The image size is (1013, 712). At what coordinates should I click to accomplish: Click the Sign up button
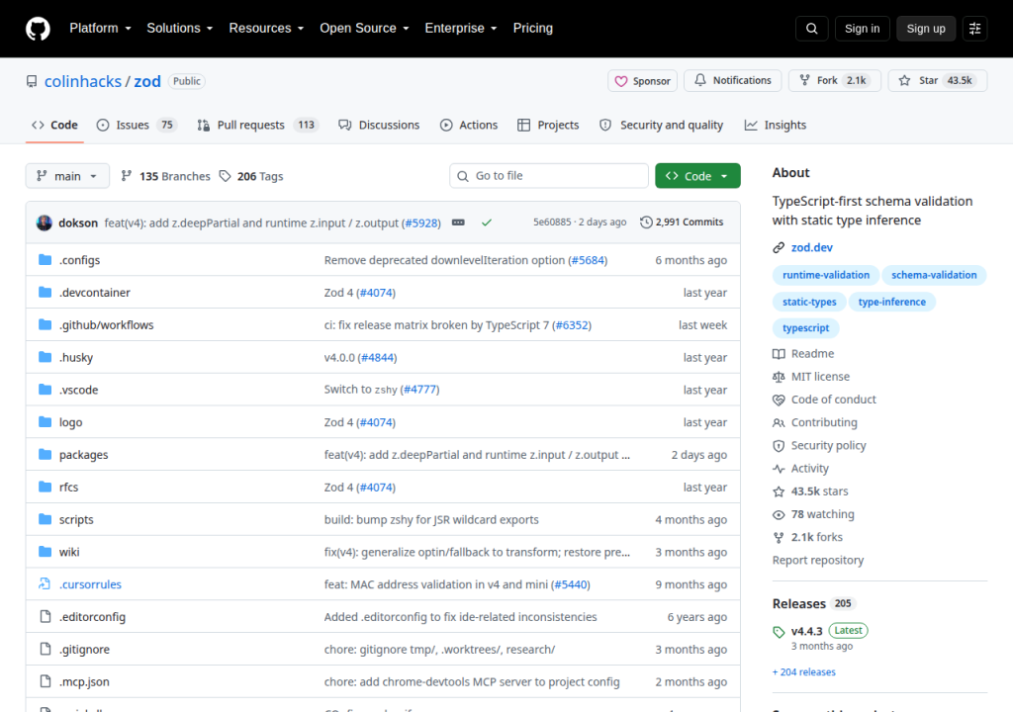(x=926, y=29)
